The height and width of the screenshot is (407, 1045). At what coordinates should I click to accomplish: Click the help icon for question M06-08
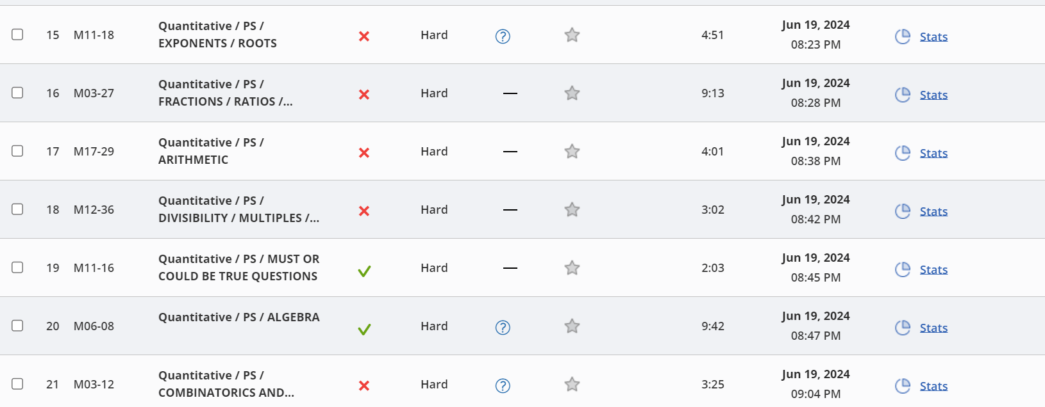[503, 328]
